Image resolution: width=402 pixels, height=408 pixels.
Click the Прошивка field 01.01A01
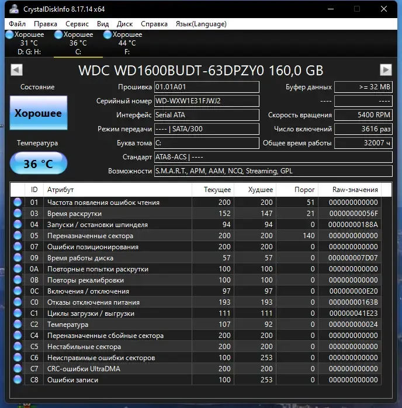click(207, 87)
